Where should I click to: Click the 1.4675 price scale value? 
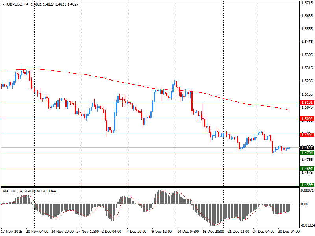tap(307, 173)
